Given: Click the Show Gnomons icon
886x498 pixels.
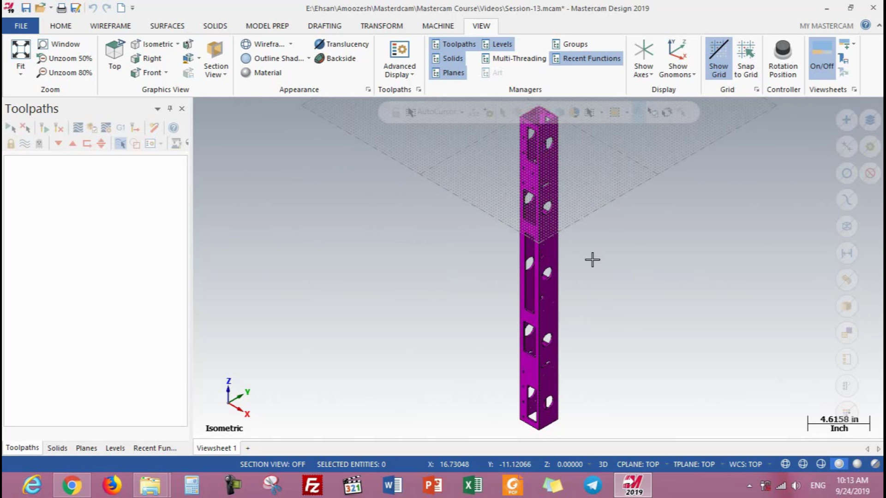Looking at the screenshot, I should 677,50.
